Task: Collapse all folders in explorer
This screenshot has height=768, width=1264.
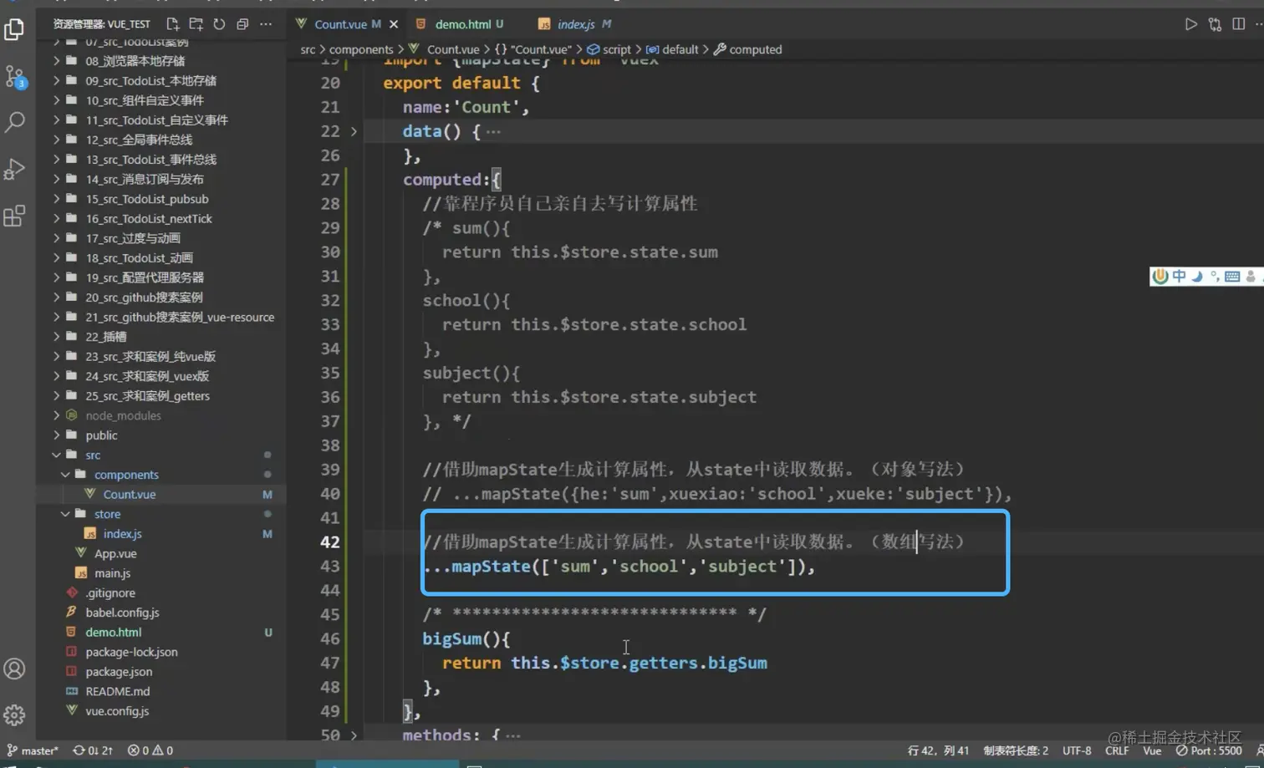Action: (242, 24)
